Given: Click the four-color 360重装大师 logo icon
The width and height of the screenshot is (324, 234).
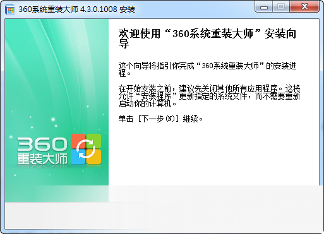Looking at the screenshot, I should click(x=86, y=149).
